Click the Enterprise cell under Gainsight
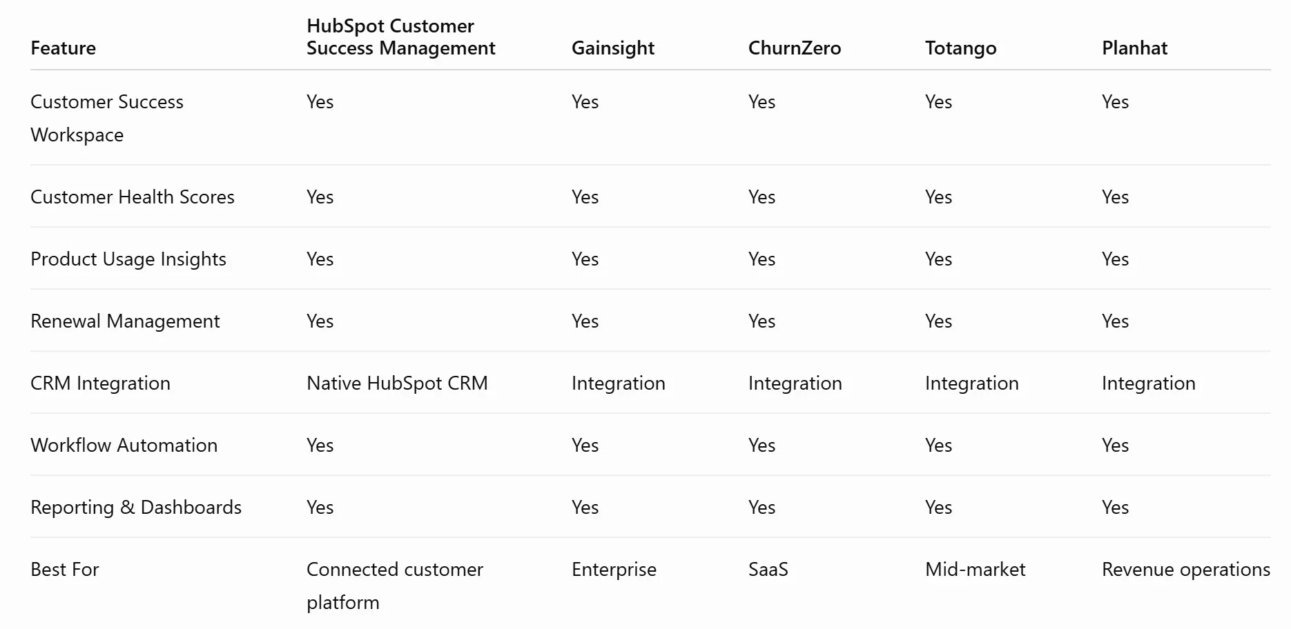The image size is (1291, 629). click(614, 570)
